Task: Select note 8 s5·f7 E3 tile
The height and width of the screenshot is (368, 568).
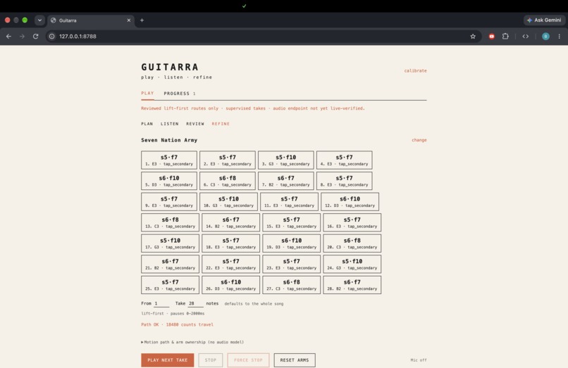Action: click(x=344, y=181)
